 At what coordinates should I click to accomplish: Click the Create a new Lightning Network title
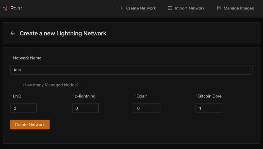(63, 33)
